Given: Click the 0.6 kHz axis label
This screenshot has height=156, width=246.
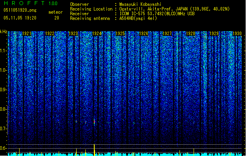Looking at the screenshot, I should tap(4, 148).
